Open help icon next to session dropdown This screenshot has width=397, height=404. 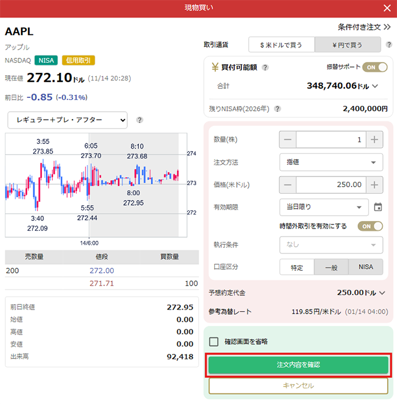(x=140, y=120)
